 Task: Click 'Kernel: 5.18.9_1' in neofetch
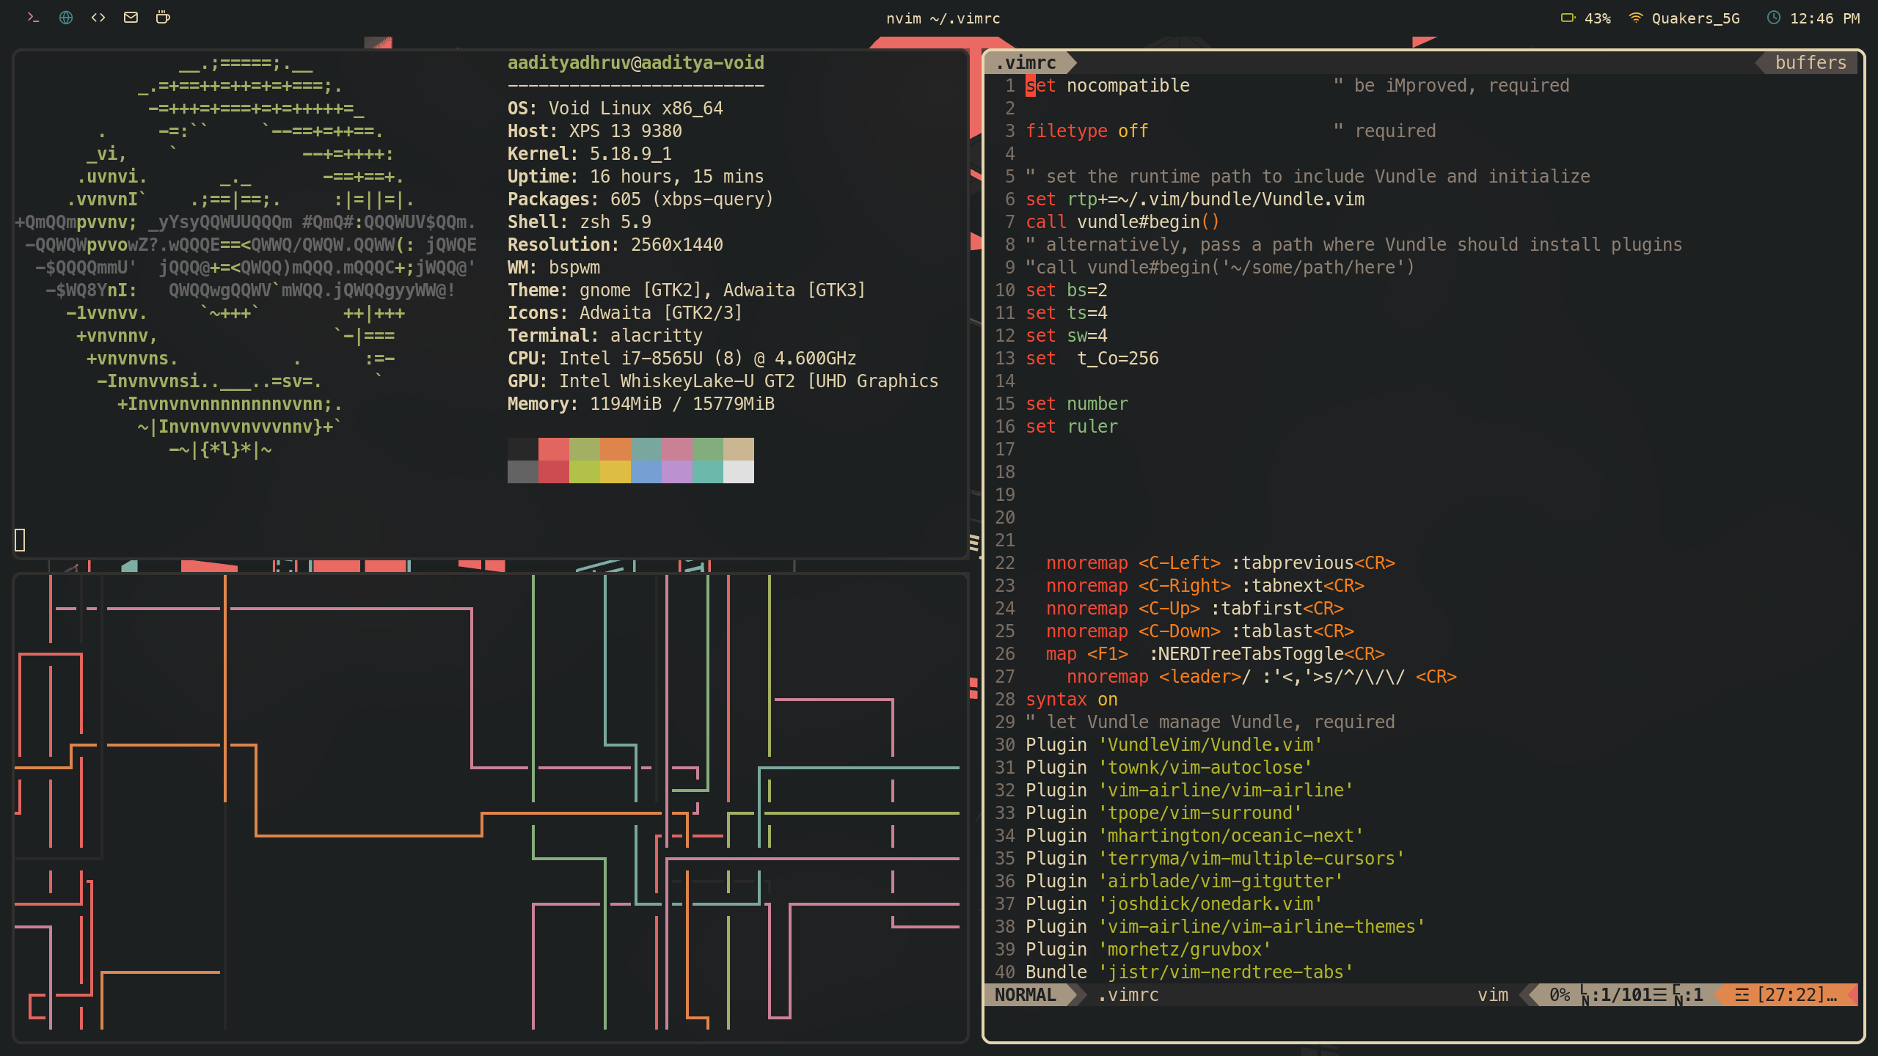click(x=590, y=154)
